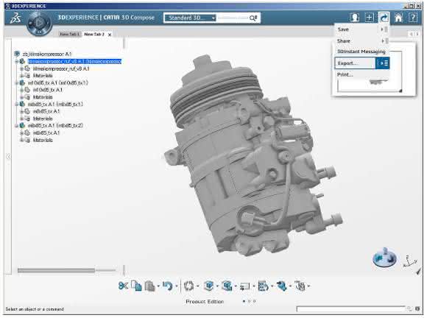Select the third Product Edition page dot
Screen dimensions: 427x318
tap(254, 301)
